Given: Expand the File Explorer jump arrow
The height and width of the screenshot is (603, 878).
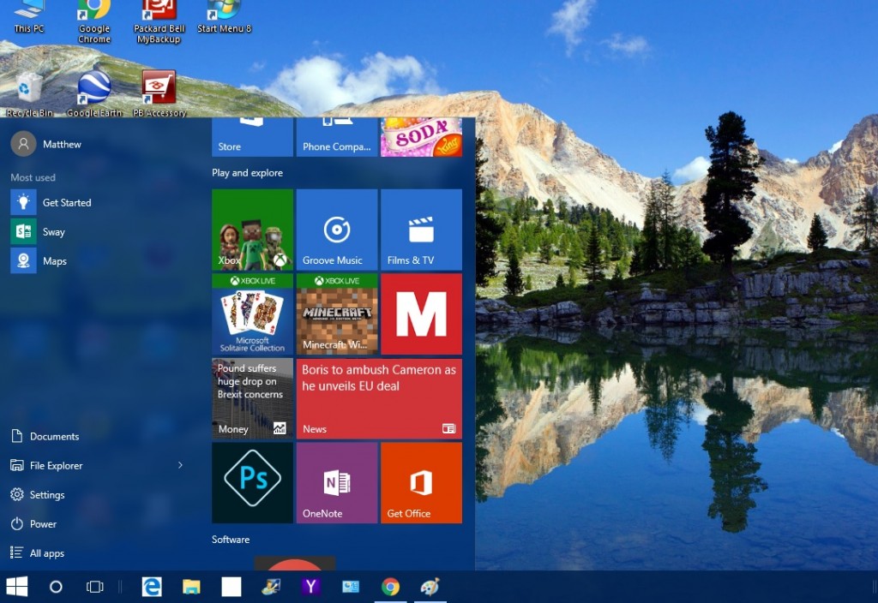Looking at the screenshot, I should click(180, 465).
